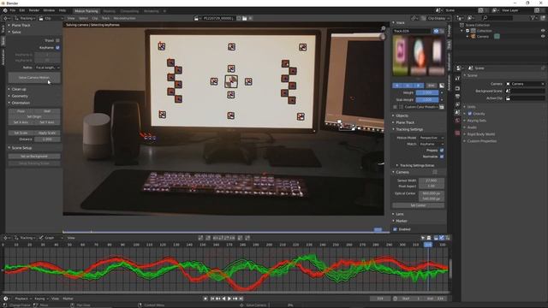Screen dimensions: 548x308
Task: Adjust the track Weight slider
Action: pyautogui.click(x=427, y=93)
